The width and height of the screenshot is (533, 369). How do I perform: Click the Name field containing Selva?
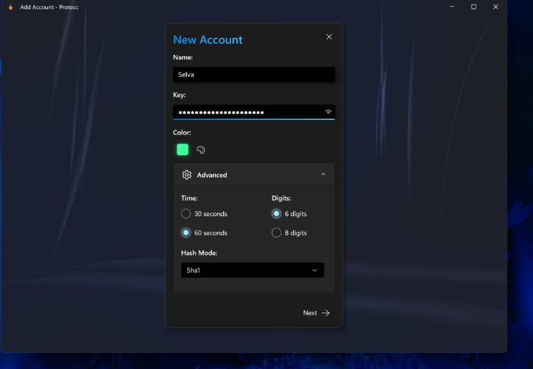click(x=254, y=74)
